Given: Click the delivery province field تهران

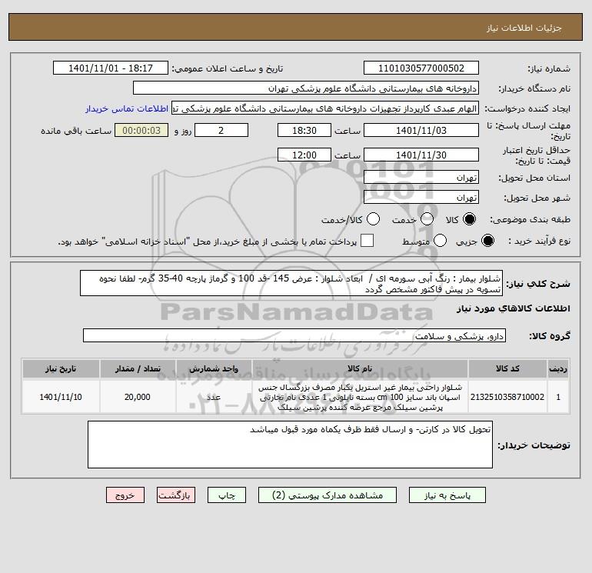Looking at the screenshot, I should point(421,177).
